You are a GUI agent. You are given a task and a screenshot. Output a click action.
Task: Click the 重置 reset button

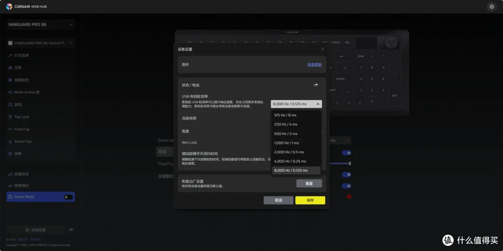(309, 183)
